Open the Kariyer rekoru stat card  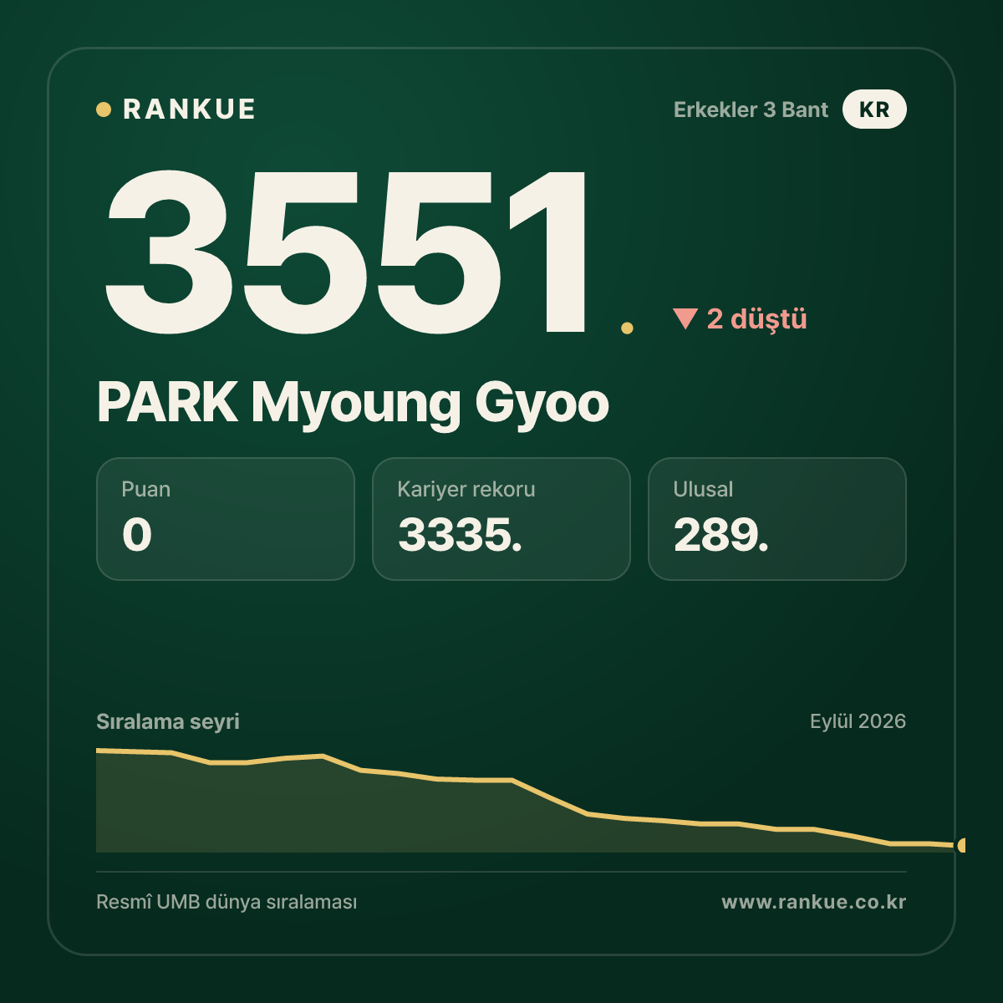coord(501,519)
